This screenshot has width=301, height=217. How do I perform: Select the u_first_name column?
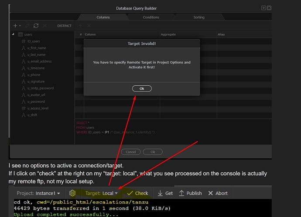[x=37, y=48]
